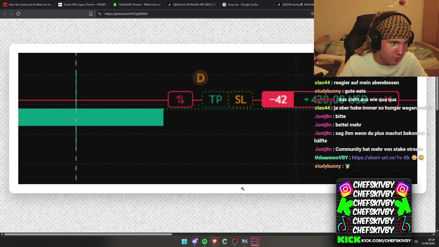Click 'Community hat mehr von stake stream' message
The width and height of the screenshot is (439, 247).
coord(379,149)
